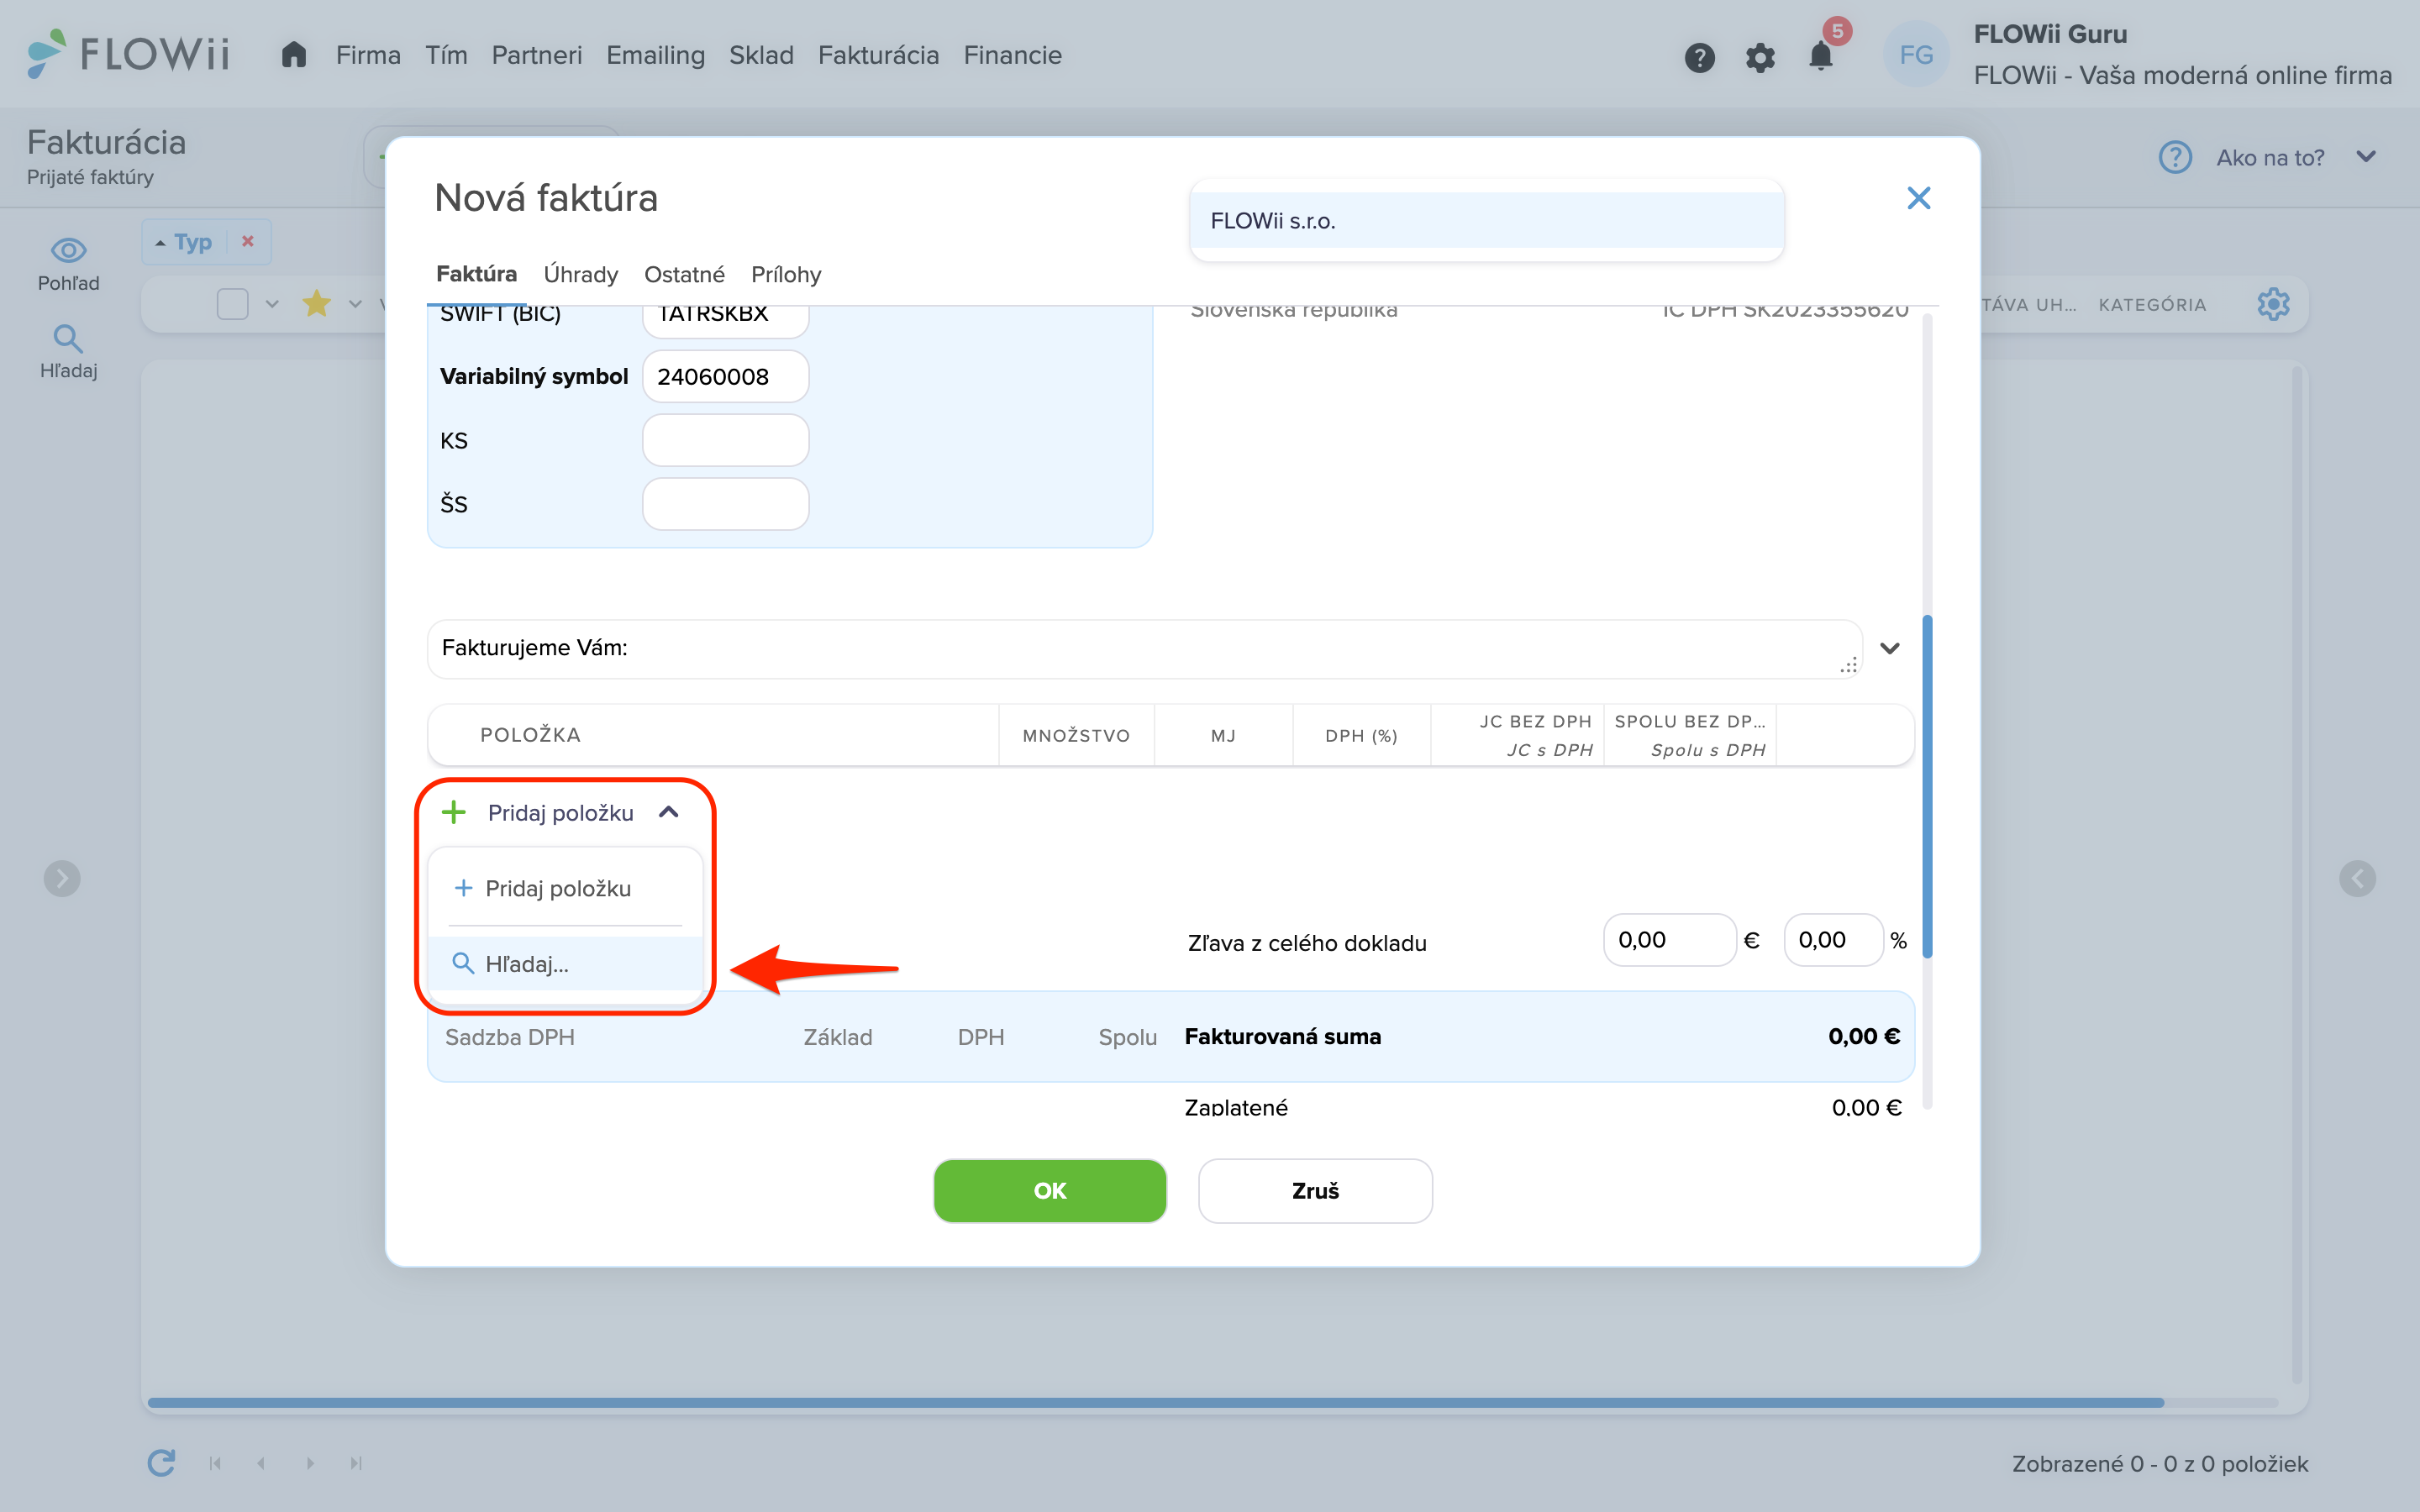Screen dimensions: 2420x1512
Task: Open the settings gear in top bar
Action: click(x=1760, y=57)
